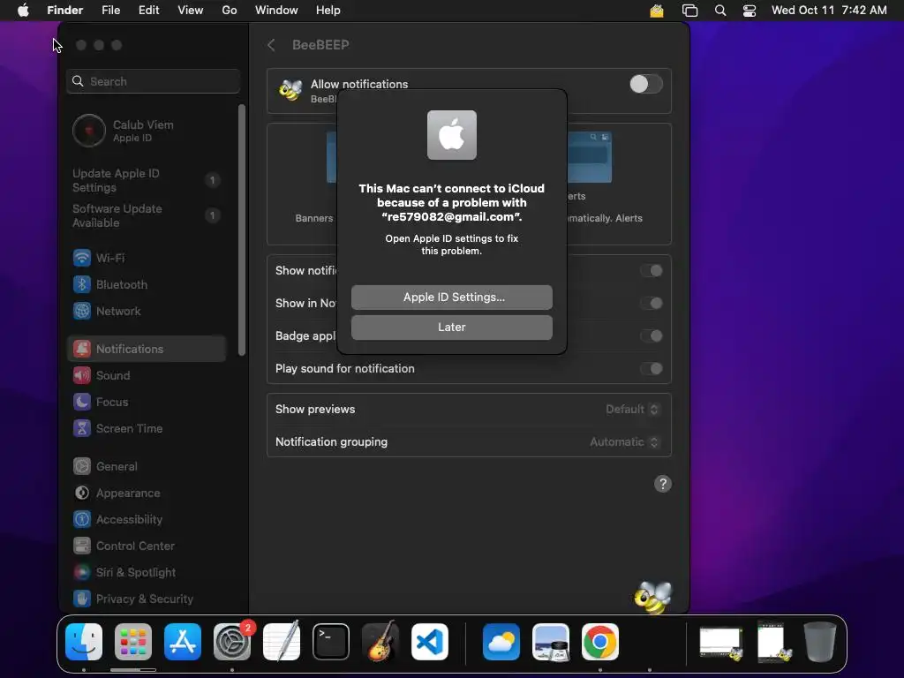904x678 pixels.
Task: Open second minimized window in Dock
Action: [773, 642]
